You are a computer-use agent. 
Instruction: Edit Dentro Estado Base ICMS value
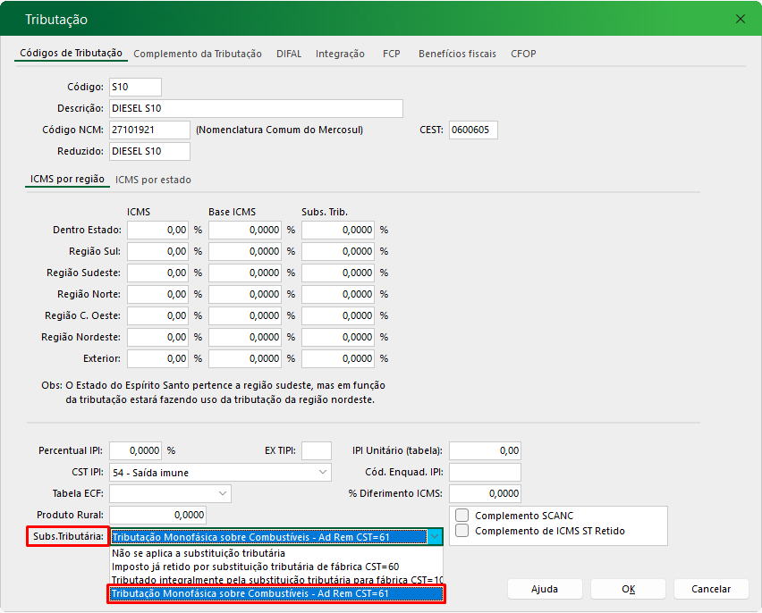coord(245,230)
